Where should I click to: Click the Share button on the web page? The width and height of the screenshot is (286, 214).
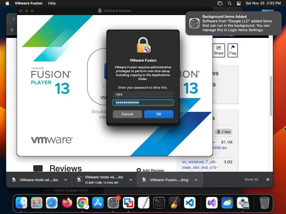coord(219,50)
